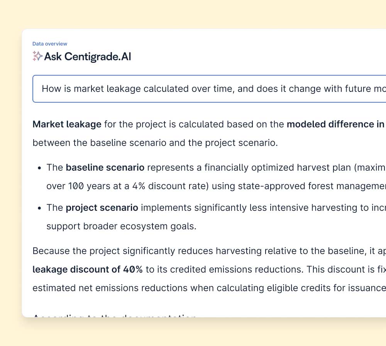Click the line 'between the baseline scenario and the project scenario'
Viewport: 386px width, 346px height.
point(155,143)
